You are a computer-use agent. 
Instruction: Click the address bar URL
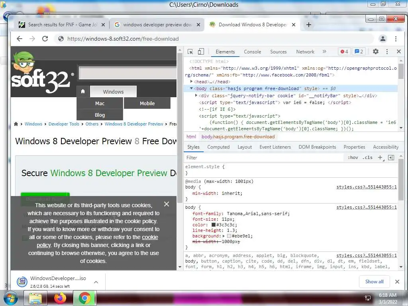[123, 39]
